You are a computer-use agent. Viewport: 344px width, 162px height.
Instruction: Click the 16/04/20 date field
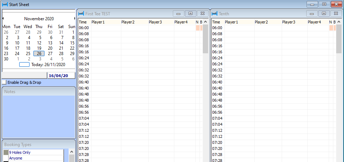(61, 76)
